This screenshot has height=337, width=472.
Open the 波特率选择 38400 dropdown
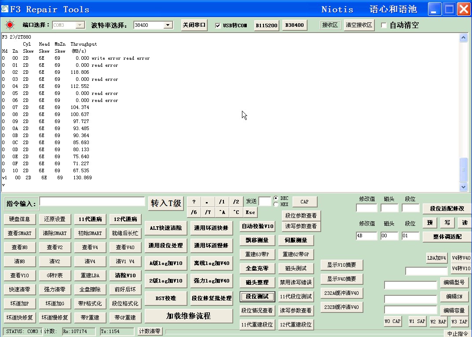click(x=168, y=25)
